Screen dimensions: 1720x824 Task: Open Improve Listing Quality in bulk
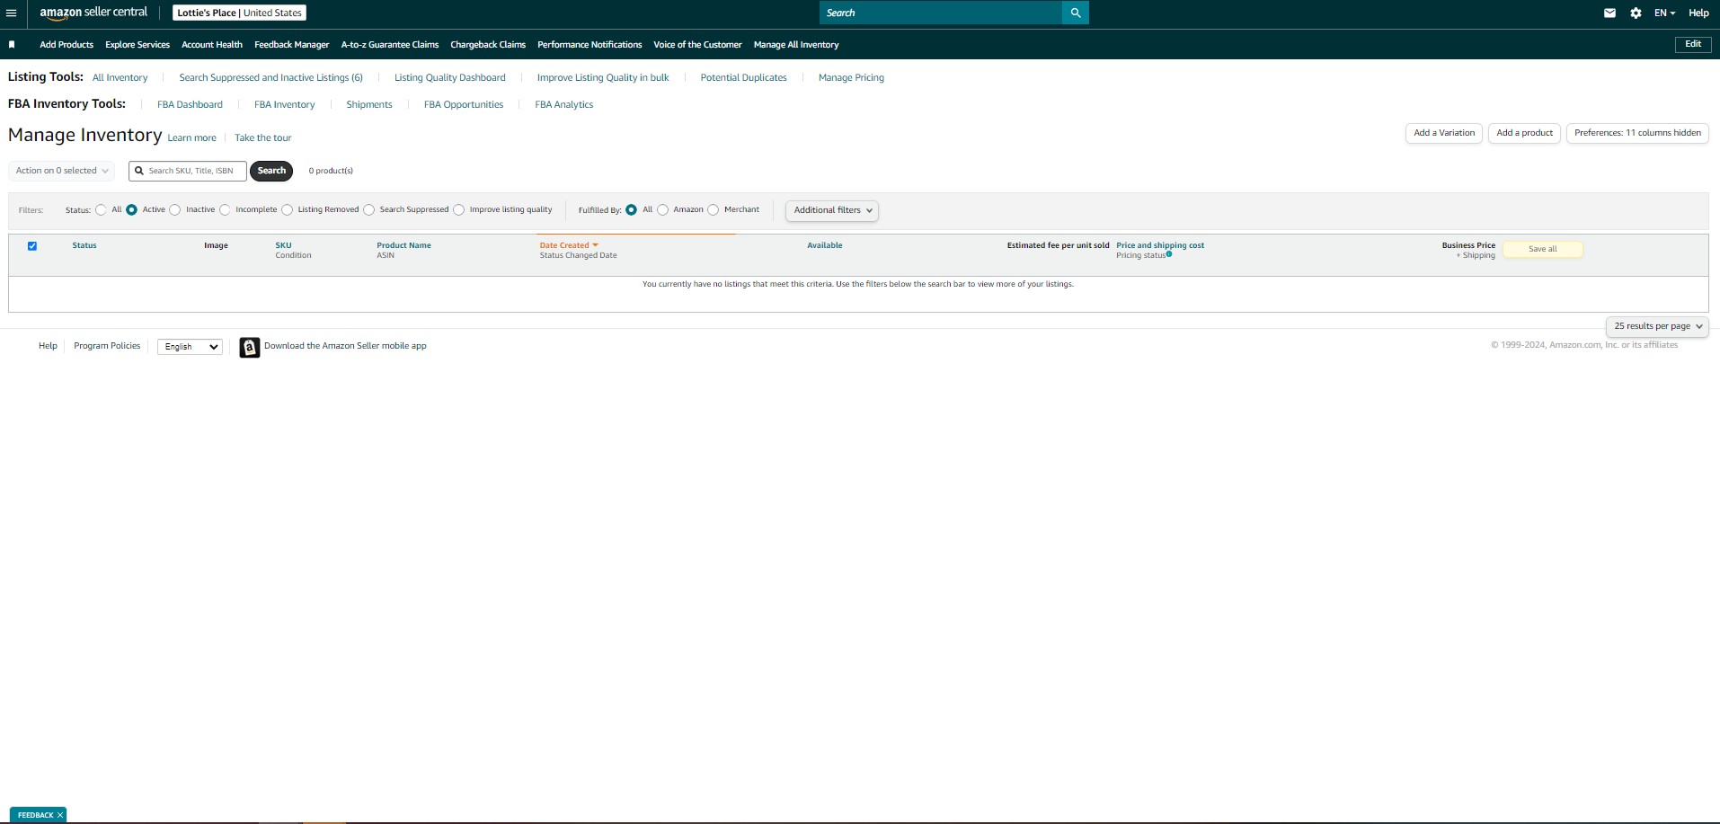click(x=603, y=78)
